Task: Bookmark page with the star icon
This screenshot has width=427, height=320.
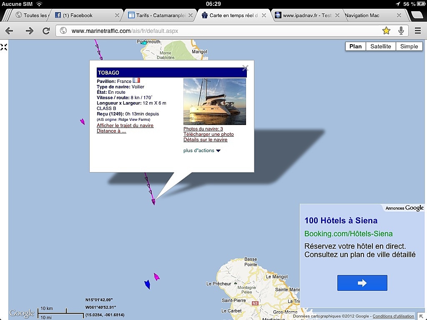Action: (x=386, y=30)
